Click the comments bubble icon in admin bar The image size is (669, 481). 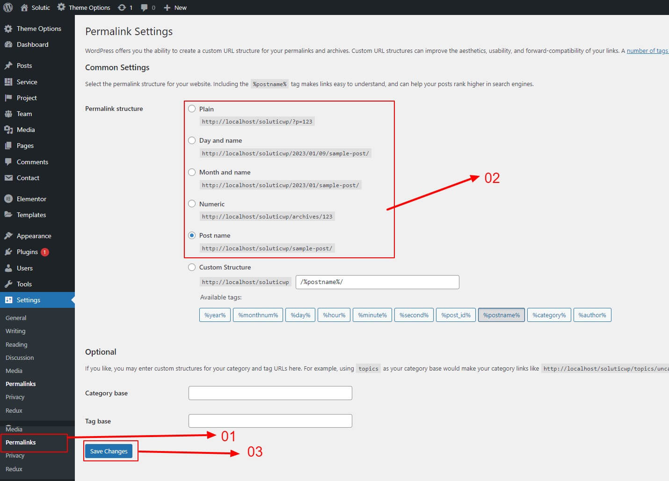coord(145,7)
